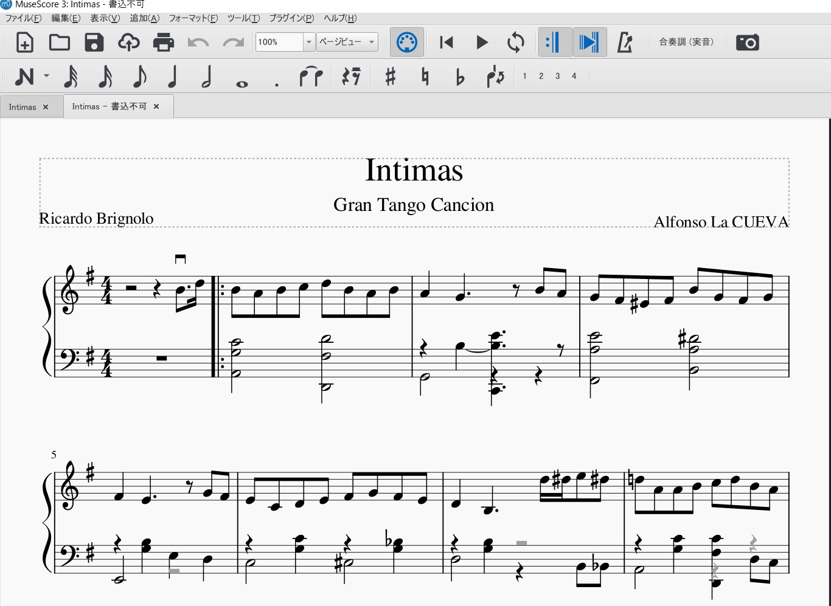Open the ページビュー view mode dropdown
This screenshot has height=606, width=831.
click(347, 42)
